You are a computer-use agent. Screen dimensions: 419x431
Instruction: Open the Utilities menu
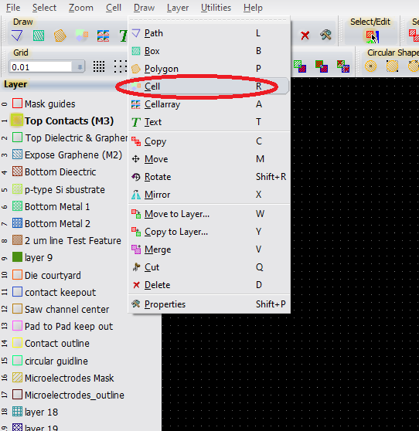click(216, 8)
